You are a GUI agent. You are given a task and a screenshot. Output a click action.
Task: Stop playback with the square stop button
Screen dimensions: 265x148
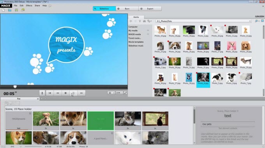[65, 93]
